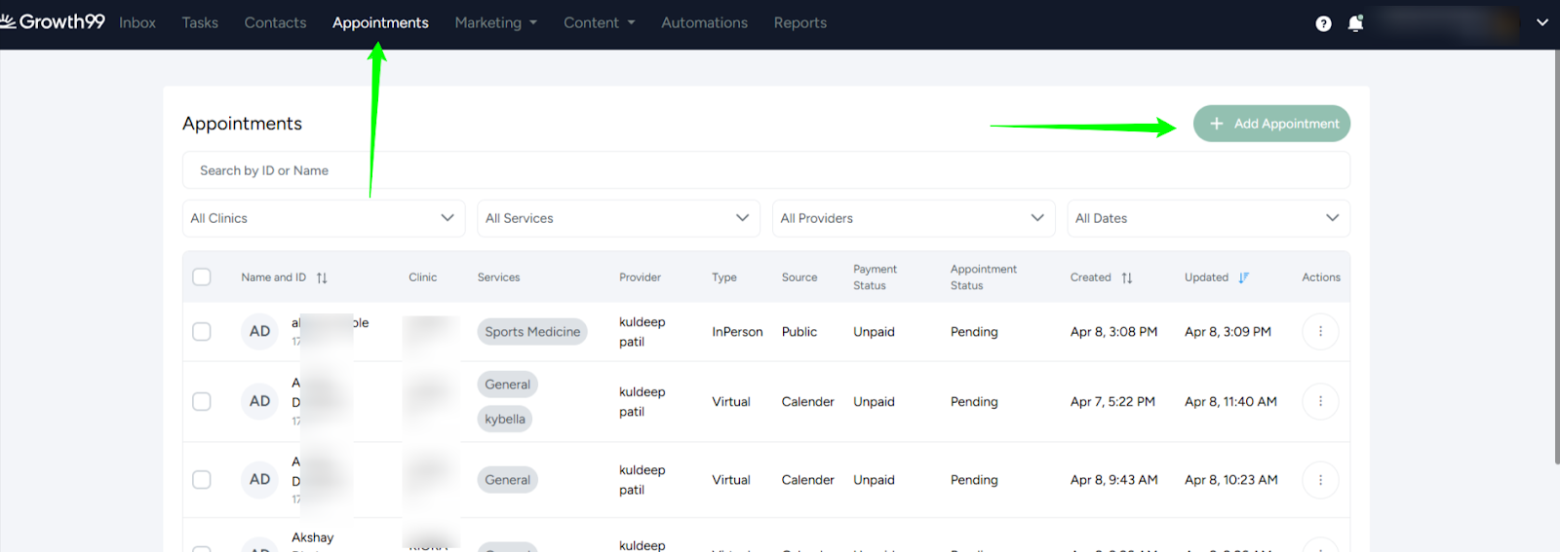The width and height of the screenshot is (1560, 552).
Task: Sort by Updated column icon
Action: [x=1243, y=277]
